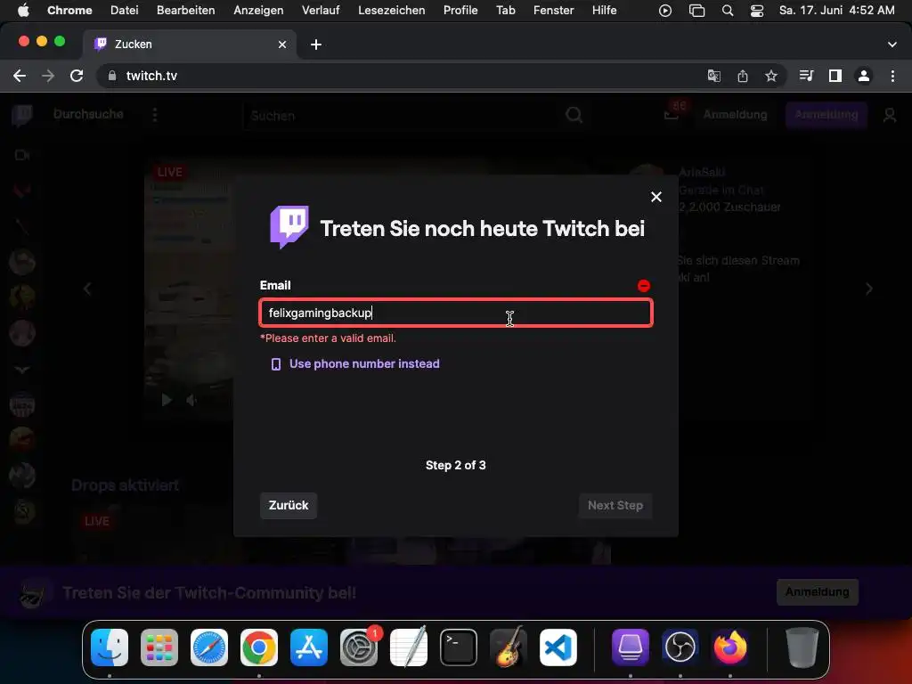
Task: Click the Email input field
Action: tap(456, 313)
